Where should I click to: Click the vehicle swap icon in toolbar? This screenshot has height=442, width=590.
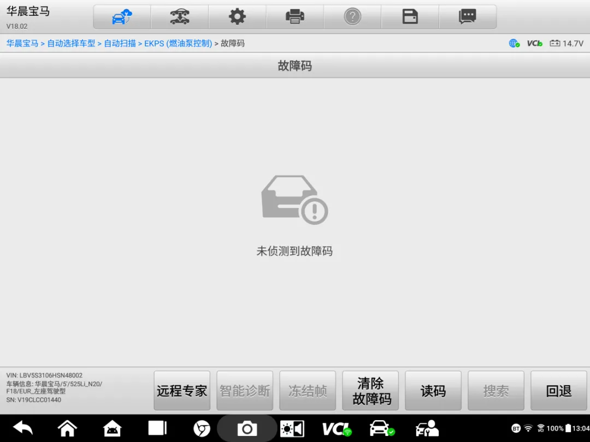click(x=180, y=17)
